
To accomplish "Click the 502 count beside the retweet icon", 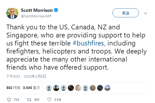I will pos(37,99).
